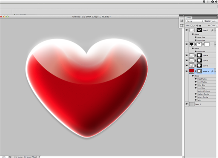Click Shape 1 'Effects' label
218x158 pixels.
pos(197,76)
